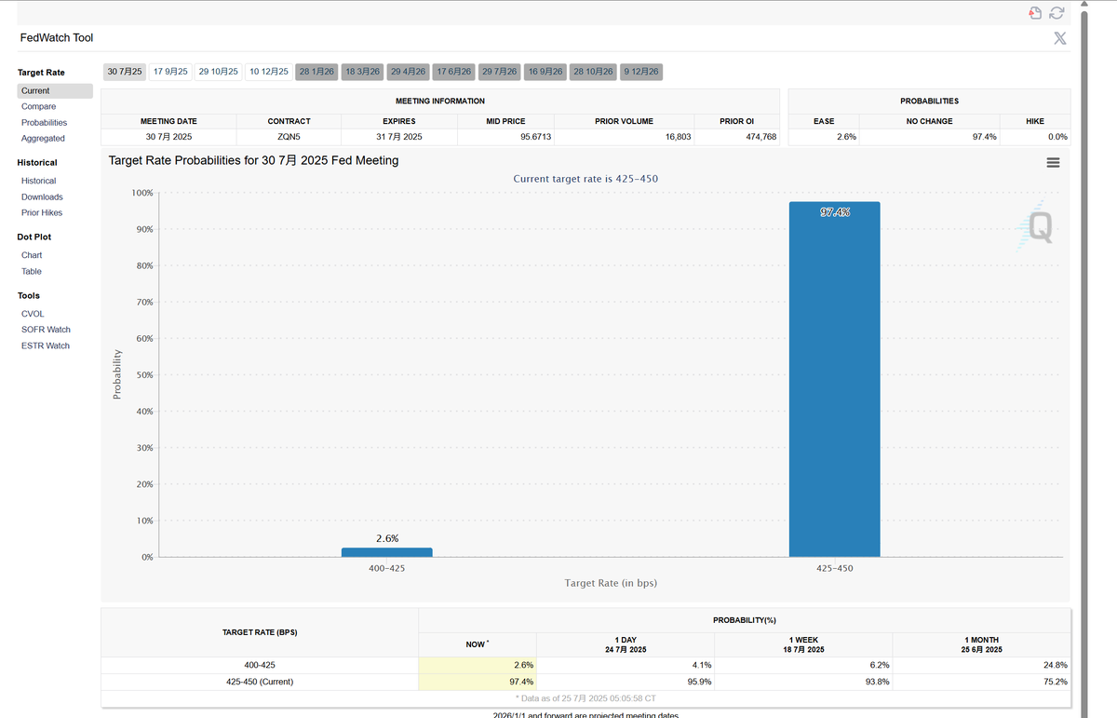The height and width of the screenshot is (718, 1117).
Task: Select the 29 7月26 meeting tab
Action: [500, 72]
